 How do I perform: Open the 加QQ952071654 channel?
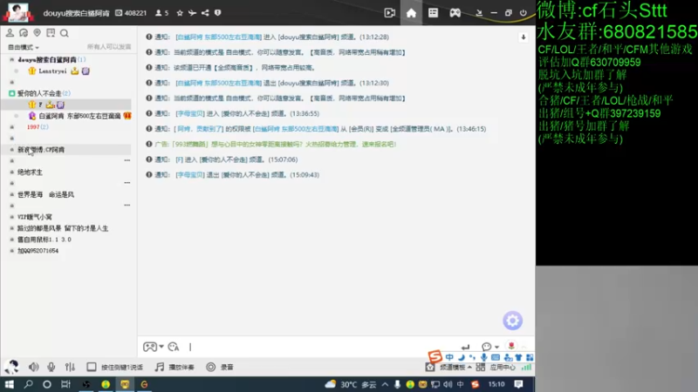[x=38, y=251]
